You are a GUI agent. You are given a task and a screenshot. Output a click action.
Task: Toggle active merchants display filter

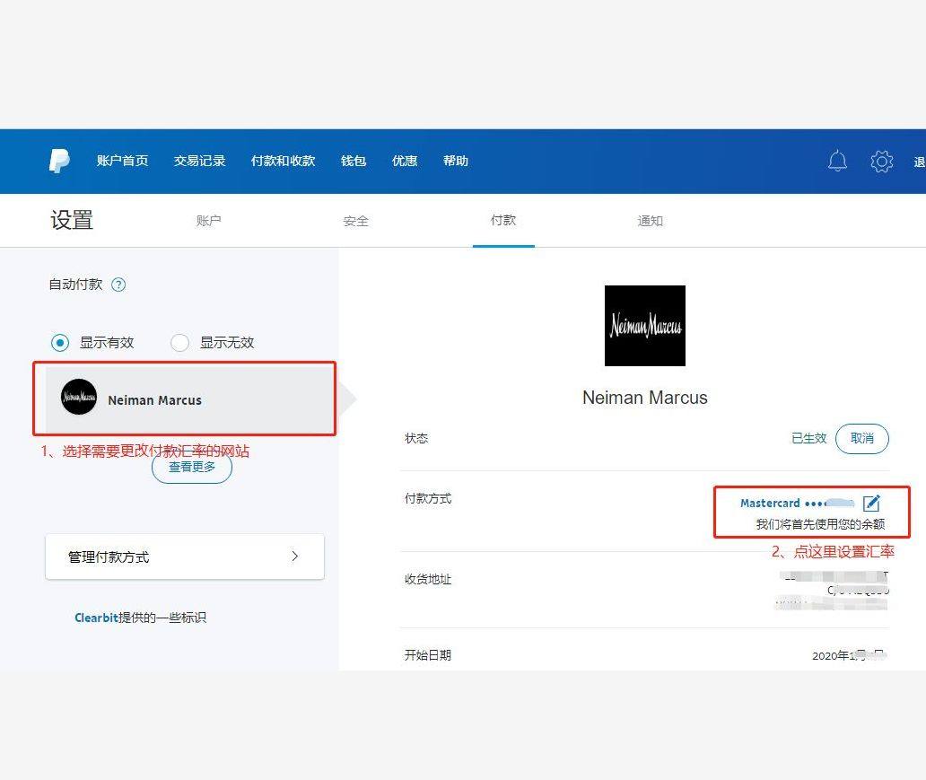[59, 342]
